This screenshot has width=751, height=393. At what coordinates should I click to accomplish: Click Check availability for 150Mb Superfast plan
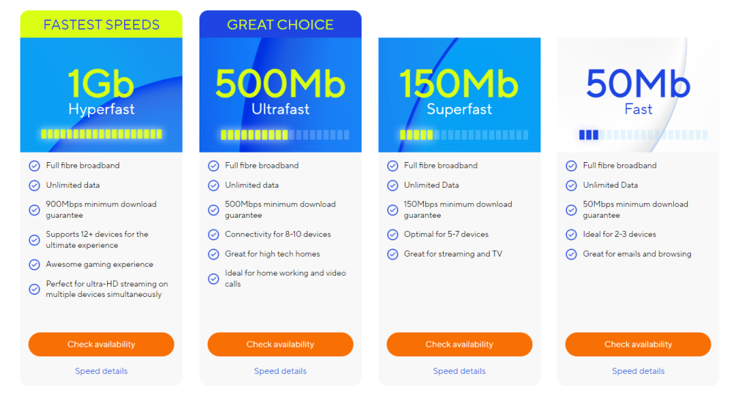coord(459,344)
